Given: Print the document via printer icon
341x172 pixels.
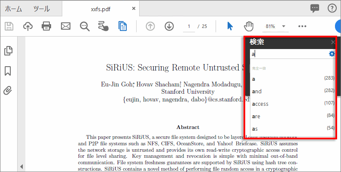Looking at the screenshot, I should (46, 26).
